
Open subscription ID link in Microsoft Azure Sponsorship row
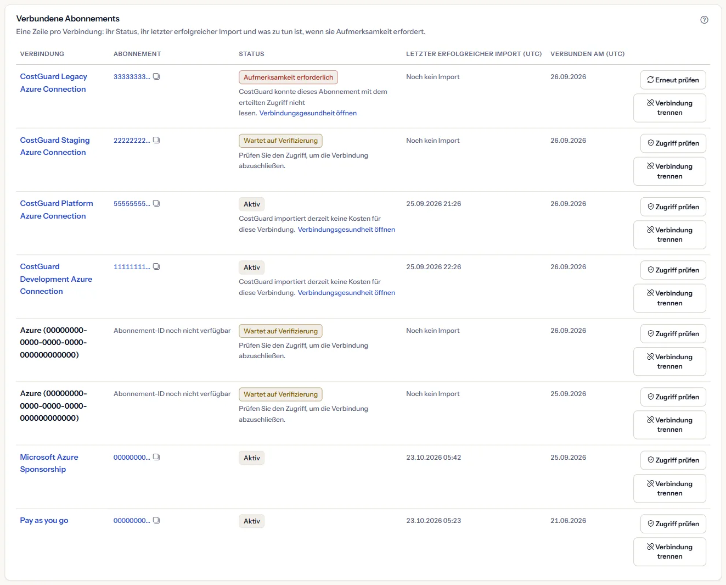point(132,457)
